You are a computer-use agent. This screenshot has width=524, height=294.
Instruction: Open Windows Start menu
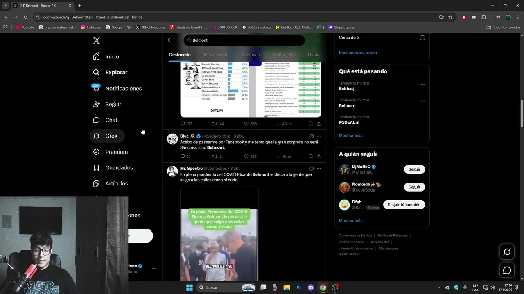[190, 287]
